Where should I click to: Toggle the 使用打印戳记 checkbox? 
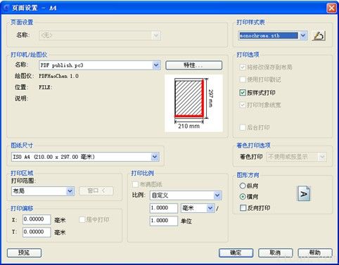243,79
